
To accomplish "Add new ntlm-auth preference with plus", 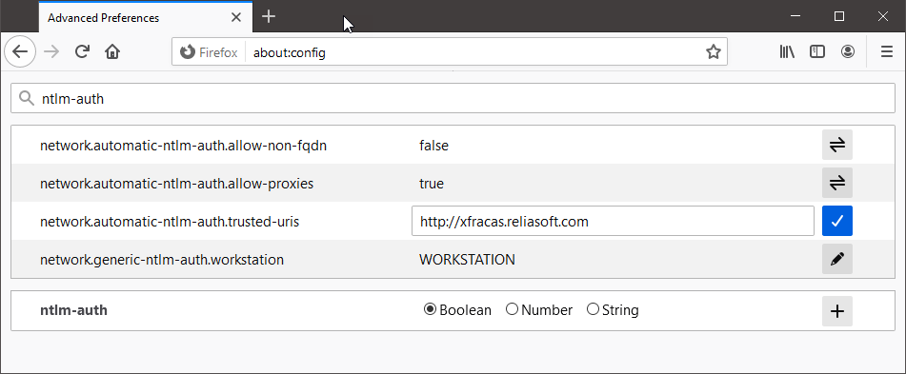I will (x=837, y=311).
